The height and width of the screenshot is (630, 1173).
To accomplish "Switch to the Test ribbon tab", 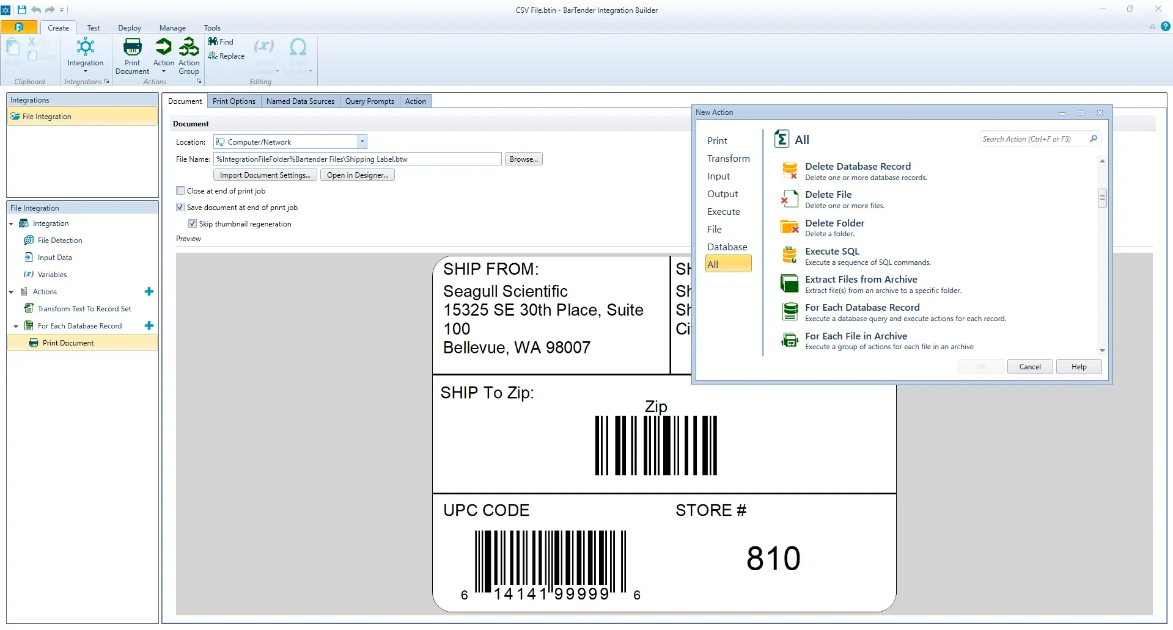I will [94, 27].
